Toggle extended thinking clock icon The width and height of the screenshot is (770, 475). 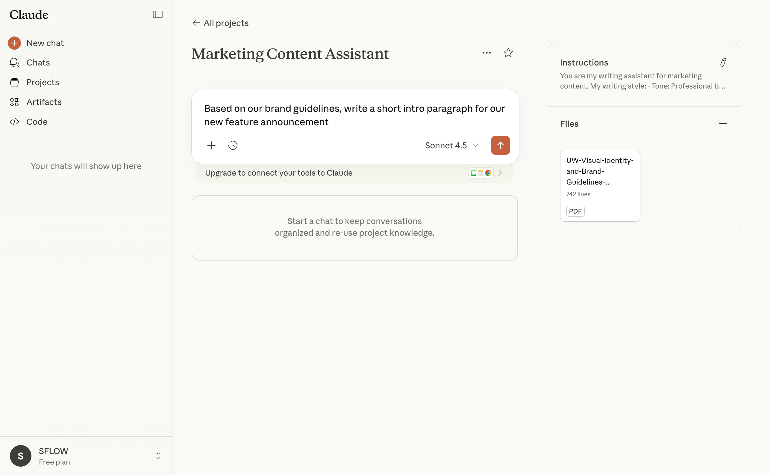tap(233, 145)
